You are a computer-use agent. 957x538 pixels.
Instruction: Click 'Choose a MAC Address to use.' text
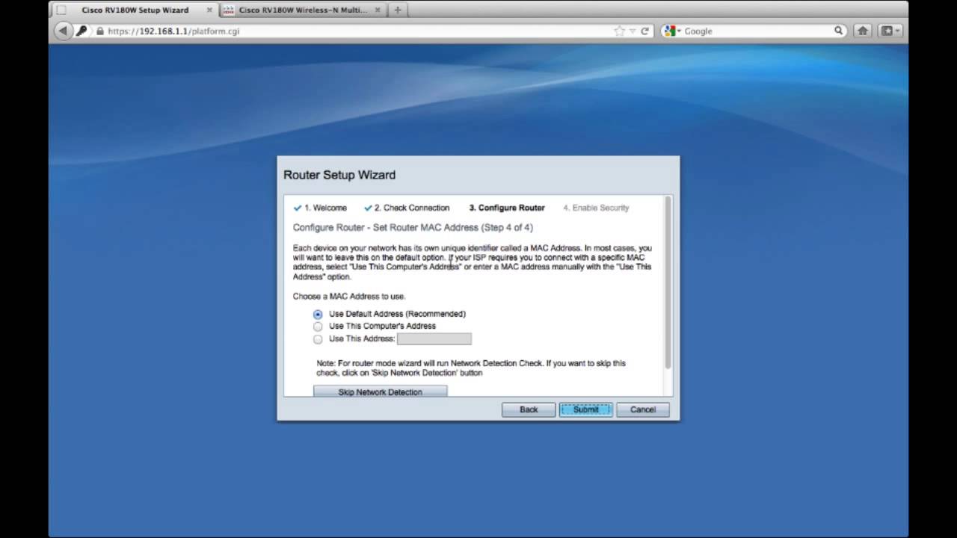(x=349, y=297)
